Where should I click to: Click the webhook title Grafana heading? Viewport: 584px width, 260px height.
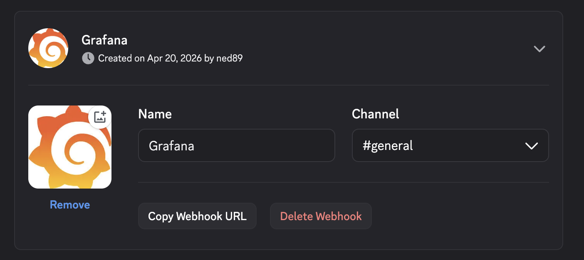[x=104, y=40]
